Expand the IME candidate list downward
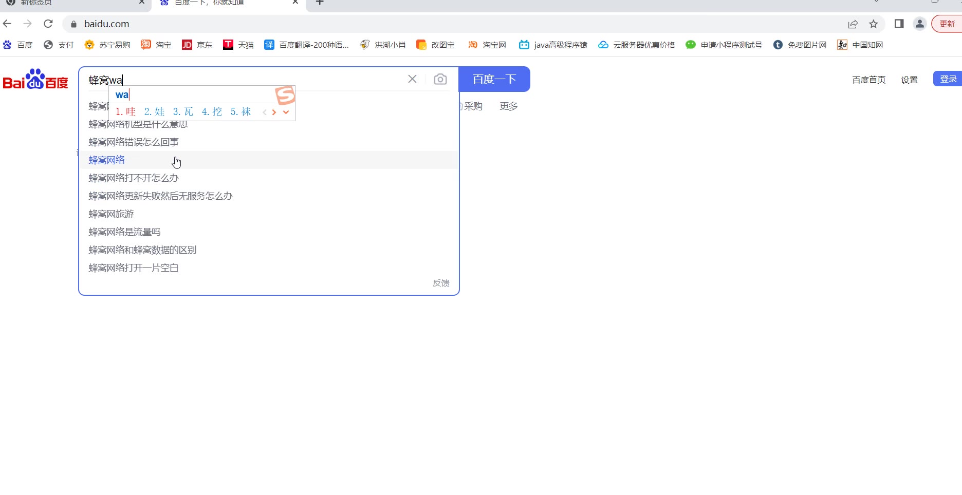 (286, 112)
